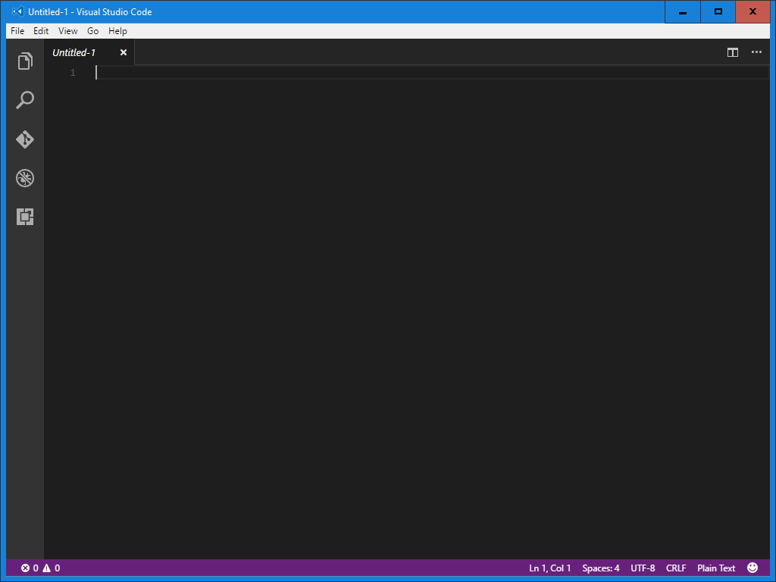Split the editor using the split icon
Viewport: 776px width, 582px height.
point(732,52)
